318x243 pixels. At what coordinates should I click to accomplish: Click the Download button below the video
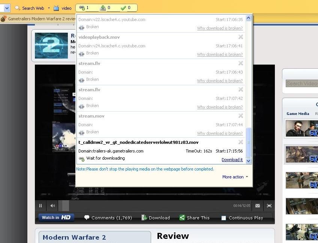point(156,218)
